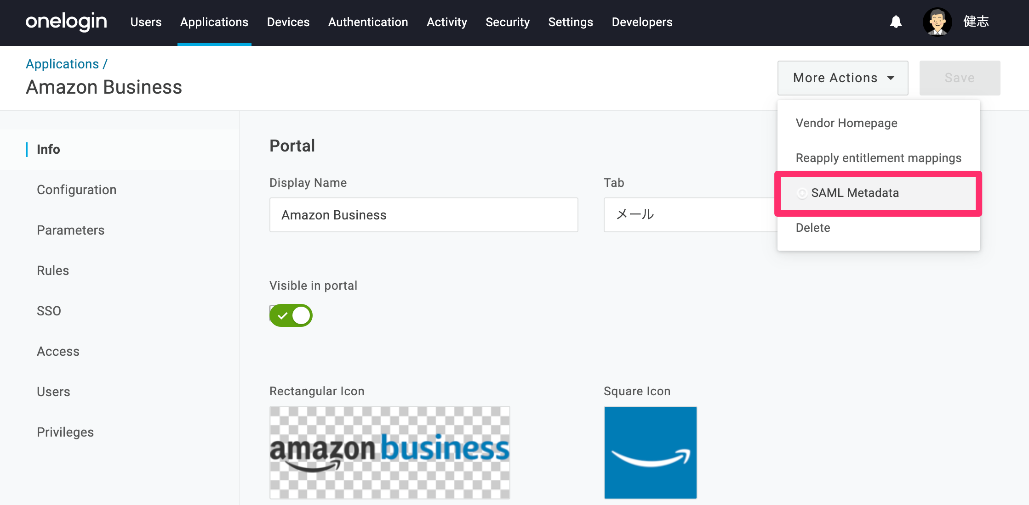This screenshot has width=1029, height=505.
Task: Open the Security navigation menu
Action: pyautogui.click(x=508, y=22)
